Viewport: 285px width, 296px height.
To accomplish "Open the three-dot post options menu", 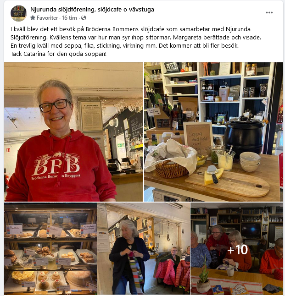I will 269,13.
